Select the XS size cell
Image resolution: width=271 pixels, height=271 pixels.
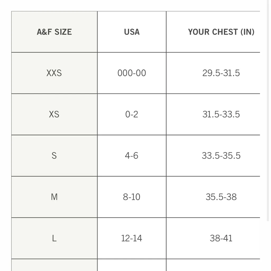pos(54,114)
